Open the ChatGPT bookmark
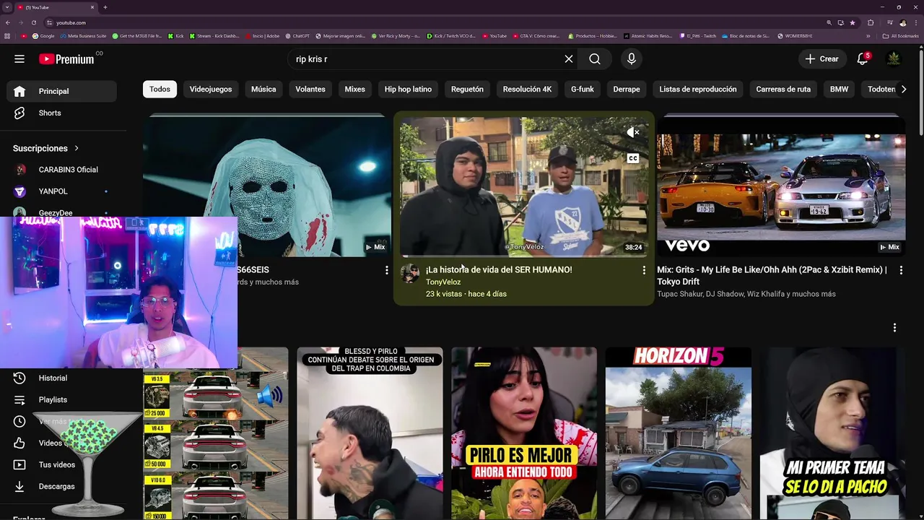The height and width of the screenshot is (520, 924). 297,36
